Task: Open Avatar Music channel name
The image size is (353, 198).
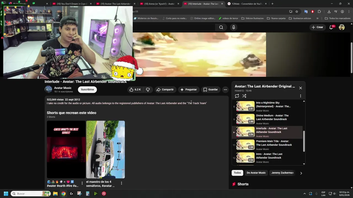Action: pyautogui.click(x=63, y=88)
